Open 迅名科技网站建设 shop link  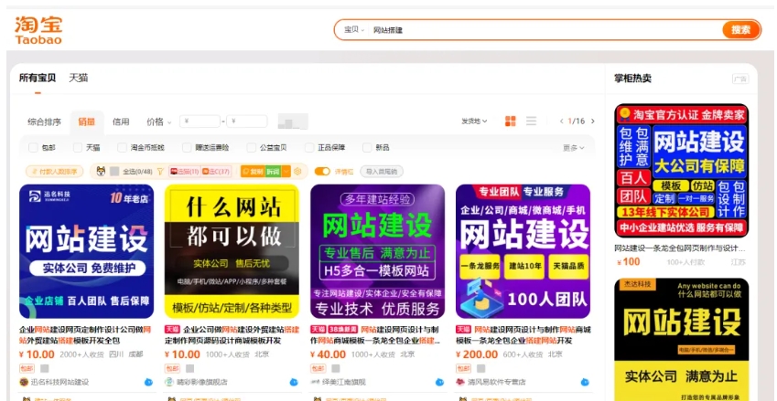(59, 382)
